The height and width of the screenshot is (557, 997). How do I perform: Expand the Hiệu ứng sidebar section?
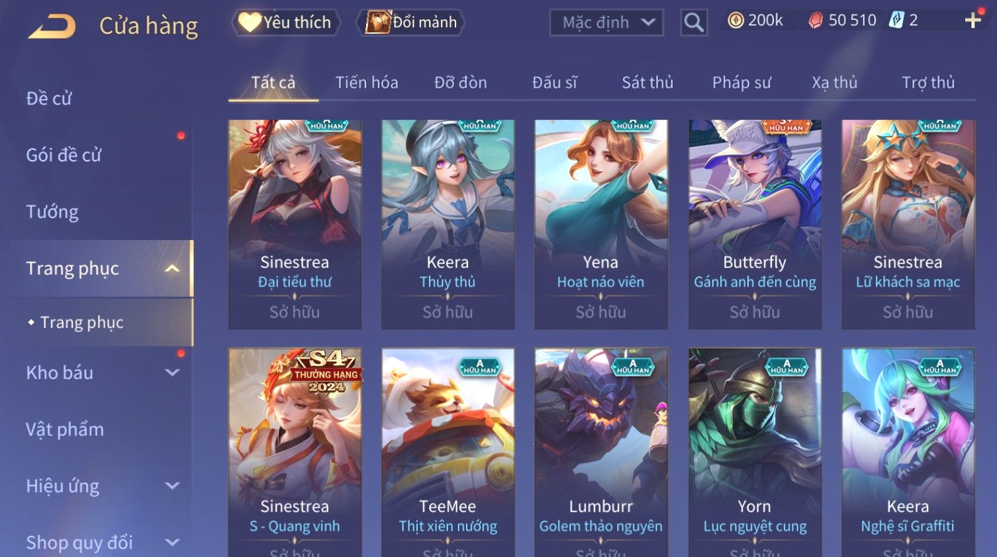[x=172, y=486]
